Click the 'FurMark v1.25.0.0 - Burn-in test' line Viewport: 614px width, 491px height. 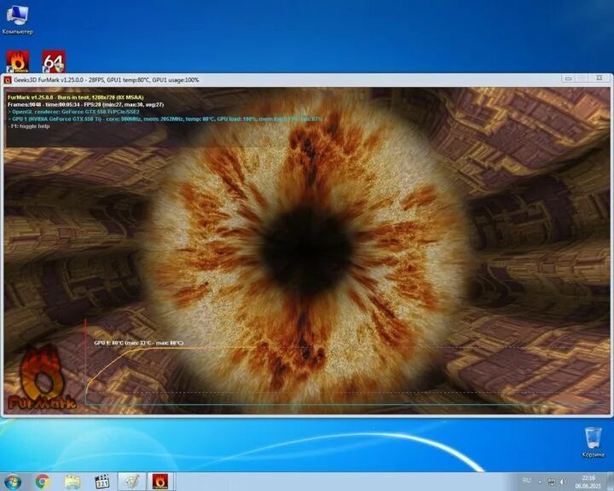[76, 97]
